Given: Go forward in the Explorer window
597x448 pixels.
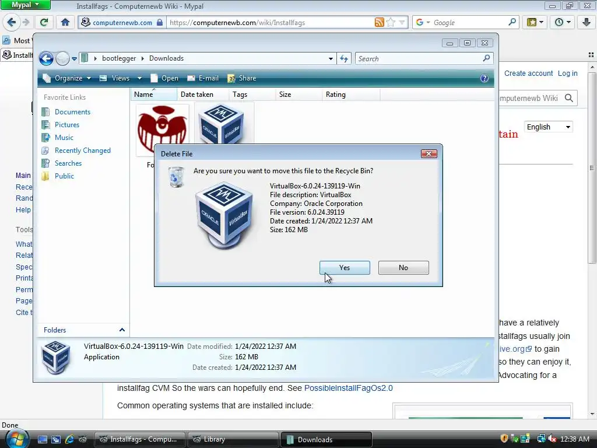Looking at the screenshot, I should pyautogui.click(x=62, y=58).
